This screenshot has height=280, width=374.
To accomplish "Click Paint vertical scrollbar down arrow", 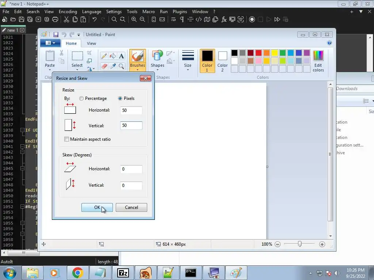I will [330, 236].
